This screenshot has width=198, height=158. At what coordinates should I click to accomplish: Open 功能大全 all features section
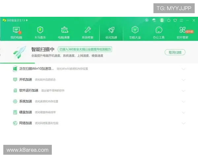coord(135,33)
